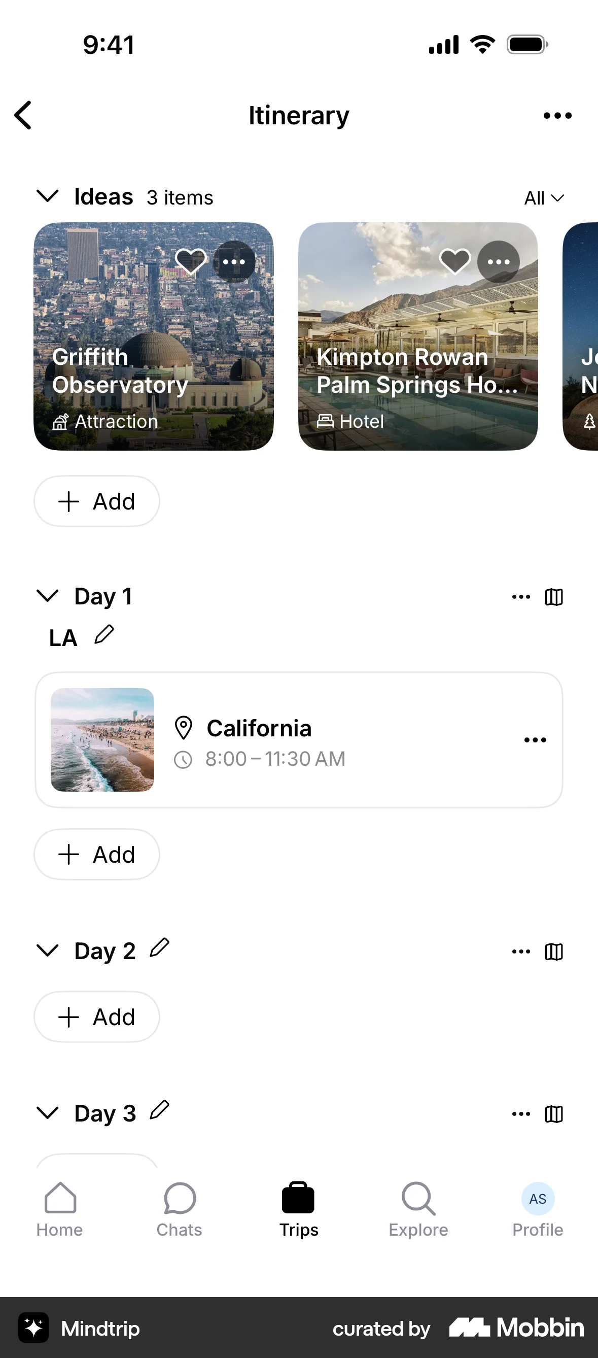Tap Add under Day 2
Image resolution: width=598 pixels, height=1358 pixels.
(x=97, y=1016)
